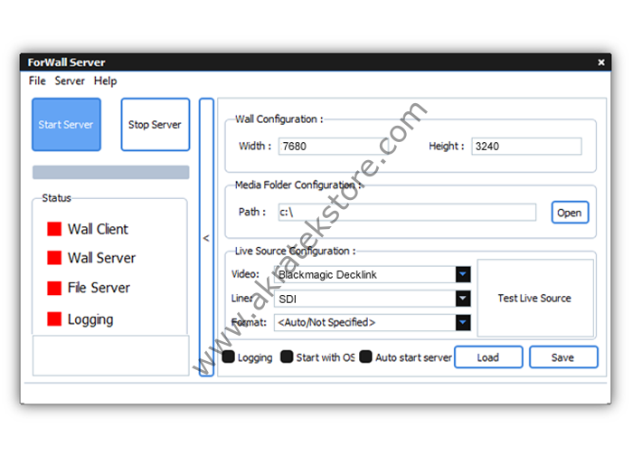Close the ForWall Server window
633x466 pixels.
click(x=601, y=62)
